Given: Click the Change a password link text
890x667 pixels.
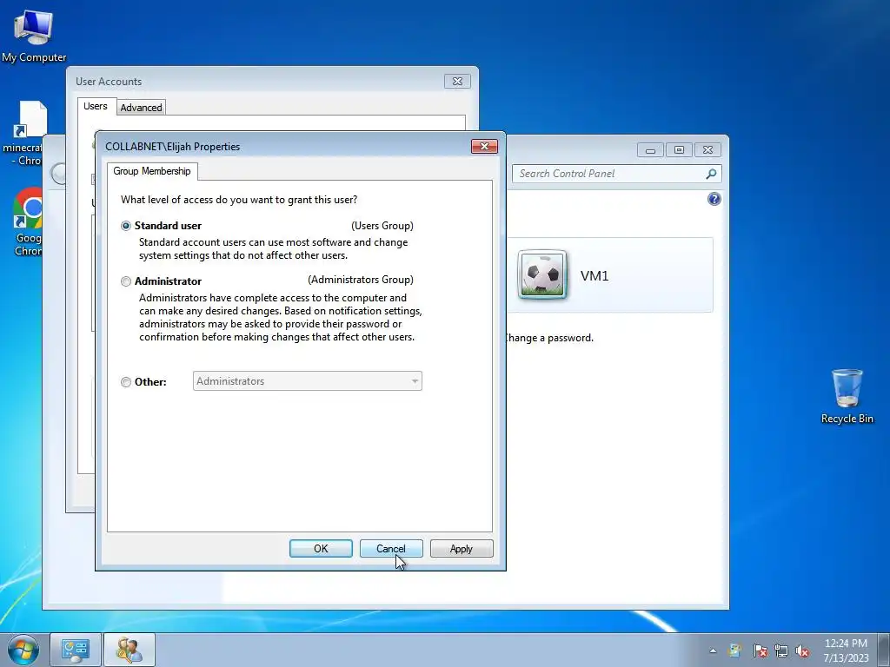Looking at the screenshot, I should (549, 338).
